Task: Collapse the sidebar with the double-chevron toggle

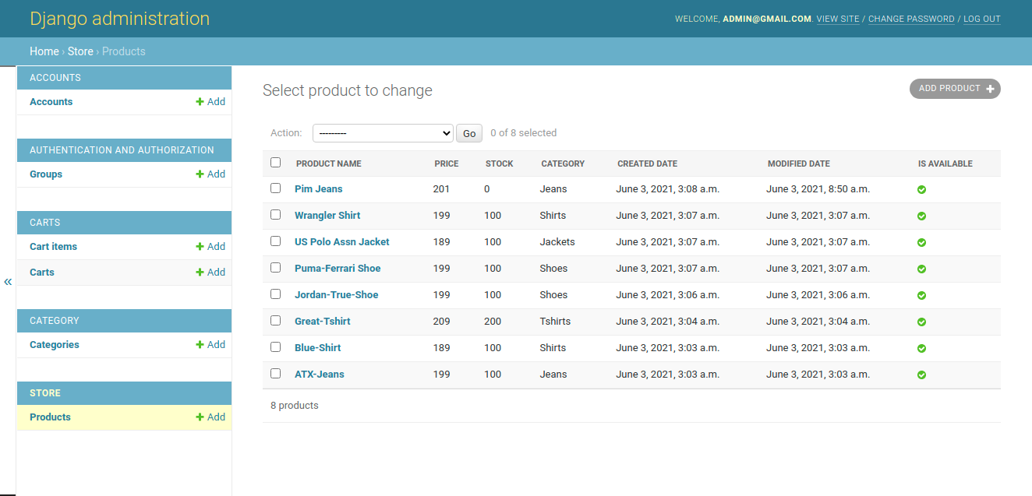Action: pos(8,282)
